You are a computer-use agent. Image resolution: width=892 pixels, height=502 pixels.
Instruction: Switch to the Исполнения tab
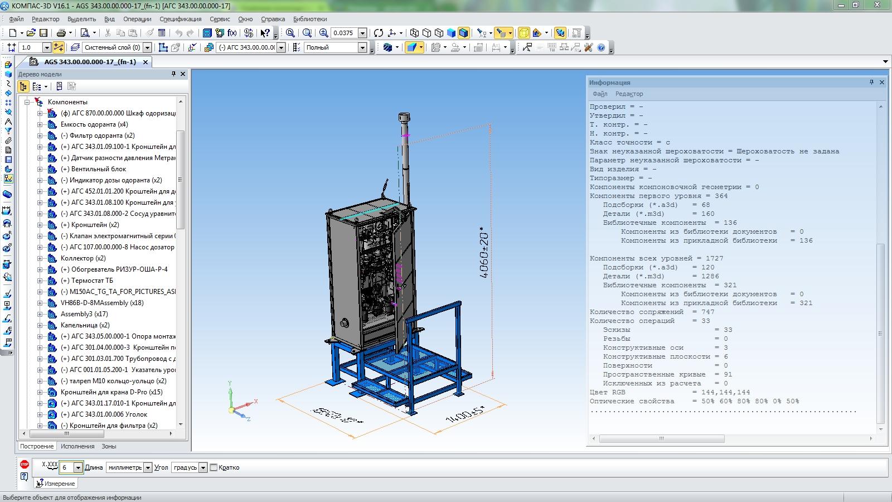pos(77,446)
